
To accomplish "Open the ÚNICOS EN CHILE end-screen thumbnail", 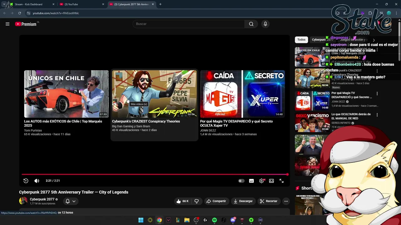I will click(66, 94).
